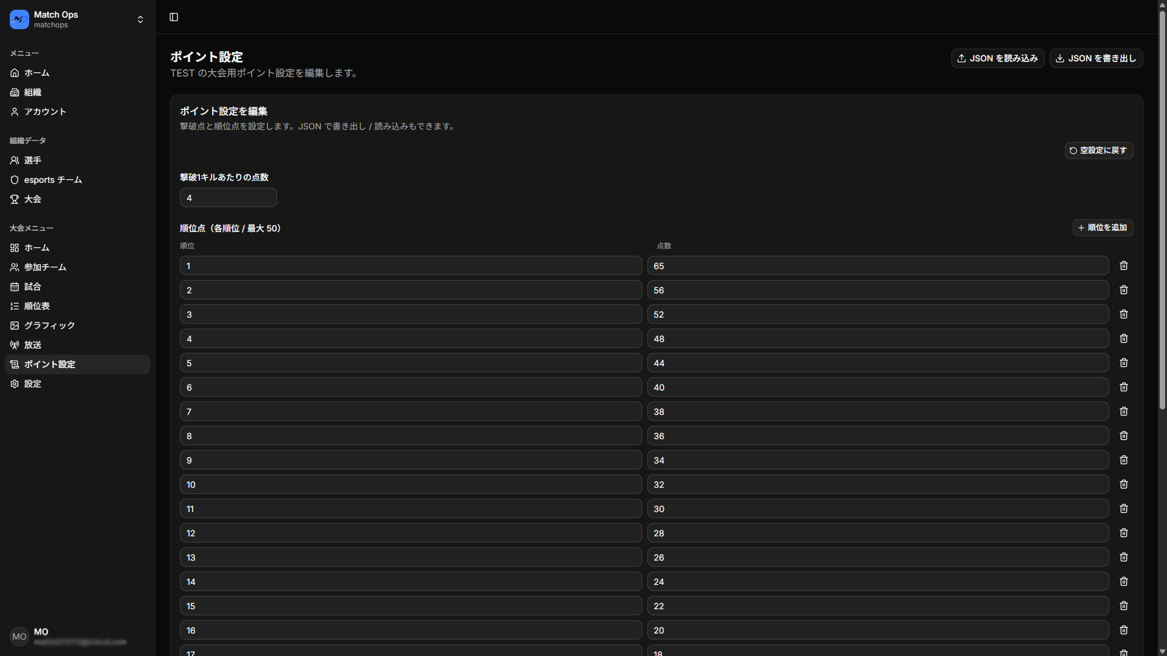Screen dimensions: 1167x656
Task: Open esports チーム in sidebar
Action: pyautogui.click(x=77, y=180)
